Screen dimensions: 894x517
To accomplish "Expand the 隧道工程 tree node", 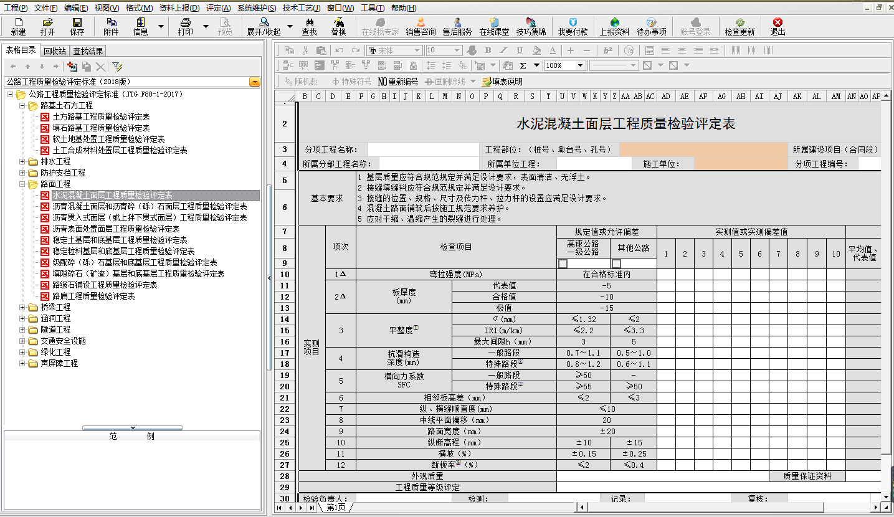I will [x=22, y=330].
